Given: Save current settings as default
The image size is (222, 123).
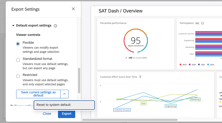Looking at the screenshot, I should (38, 94).
